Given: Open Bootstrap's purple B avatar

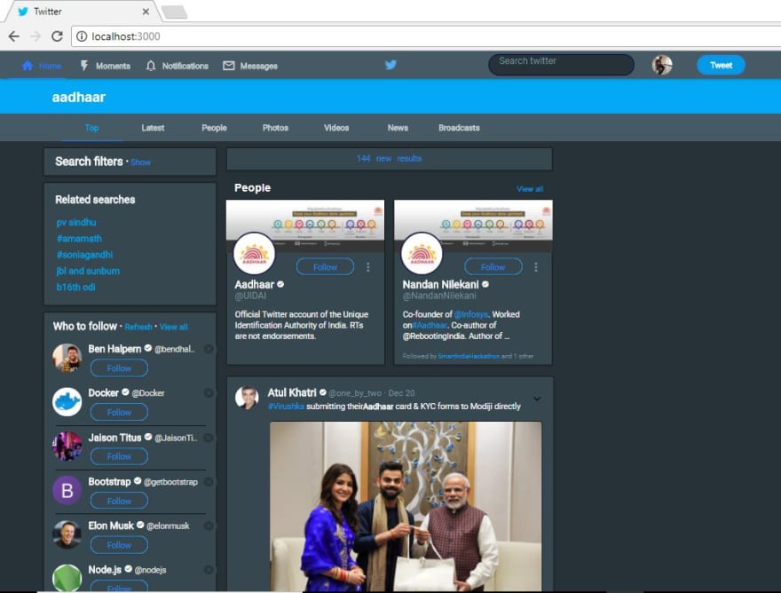Looking at the screenshot, I should [x=67, y=490].
